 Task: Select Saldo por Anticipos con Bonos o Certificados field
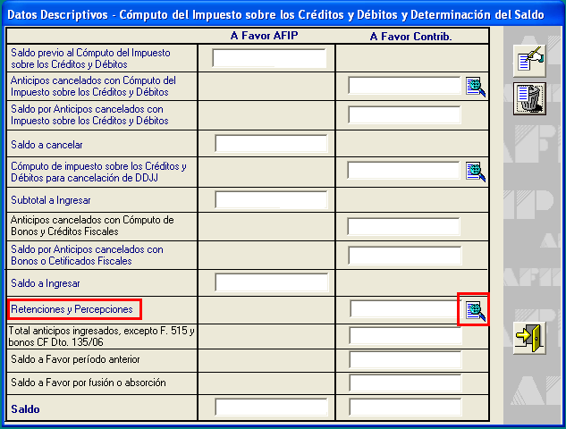403,256
